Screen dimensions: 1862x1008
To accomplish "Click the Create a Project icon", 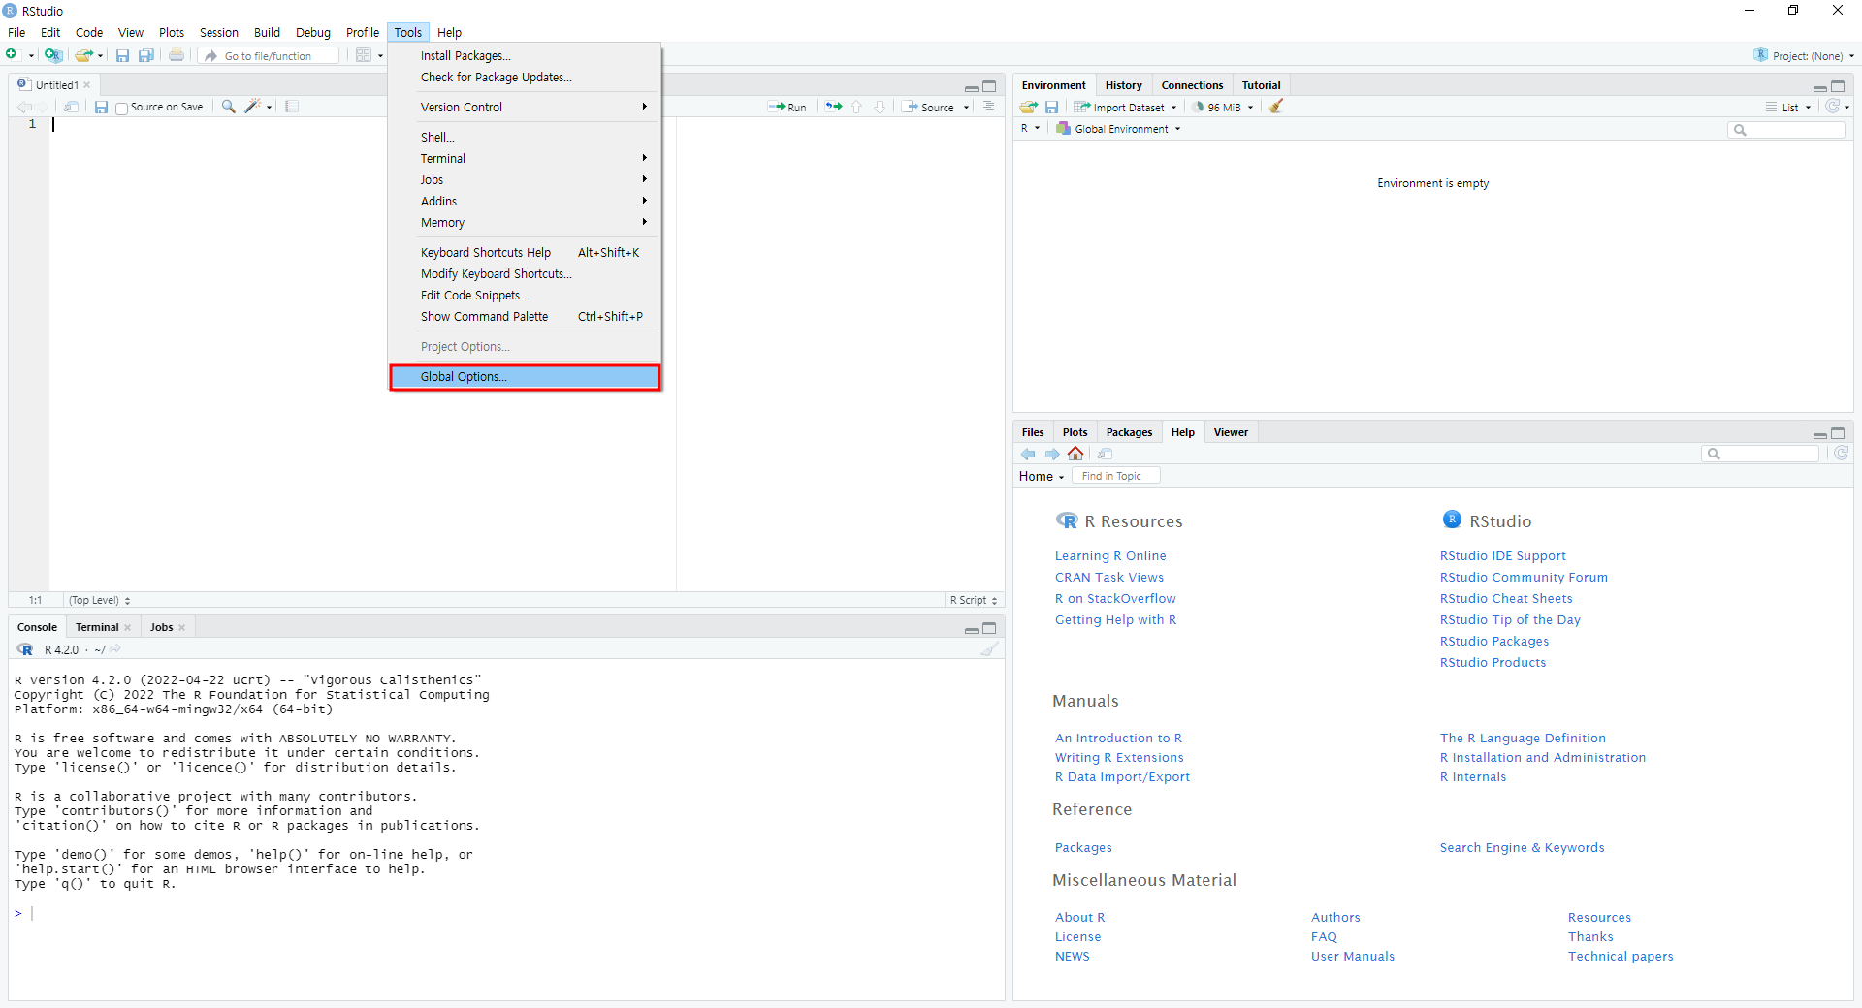I will click(x=52, y=55).
